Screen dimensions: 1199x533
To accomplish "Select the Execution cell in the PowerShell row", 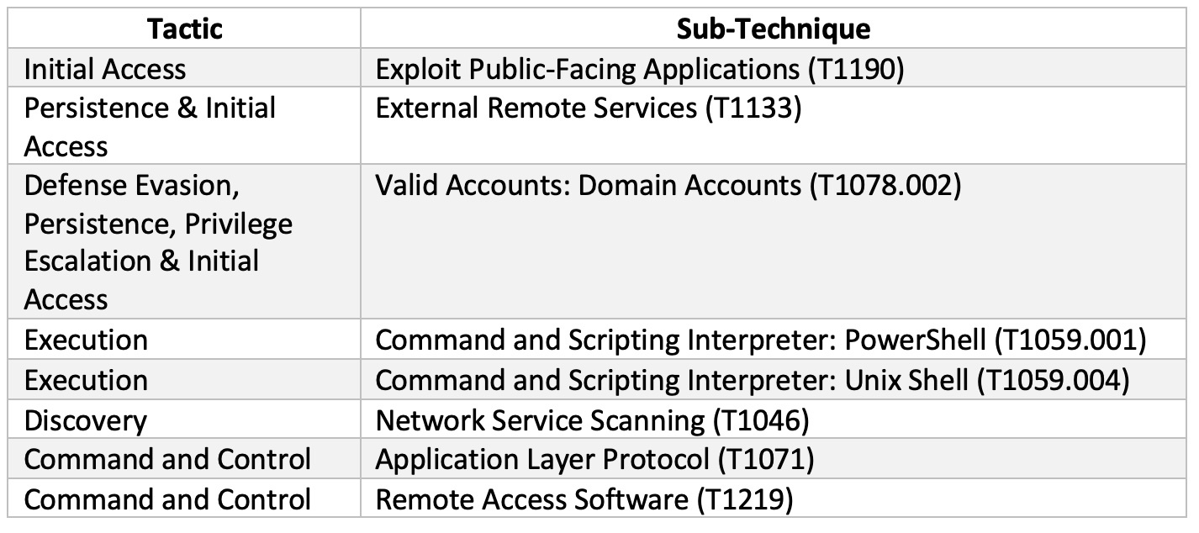I will (86, 340).
